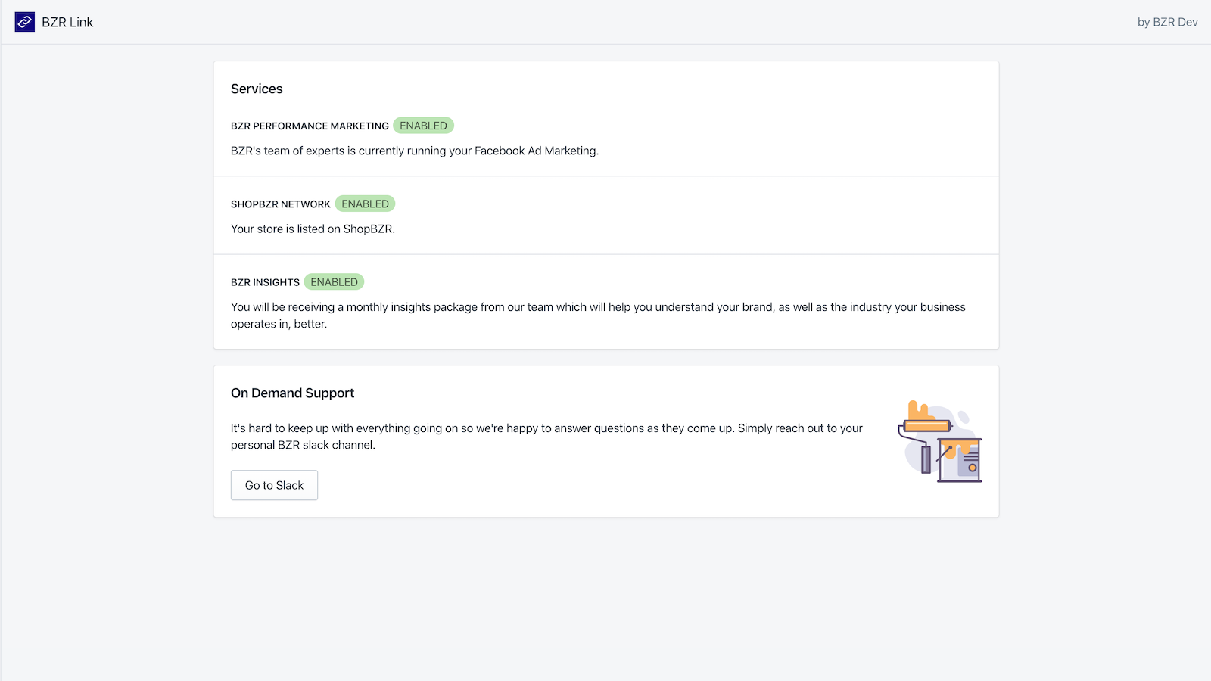Click the ENABLED badge next to ShopBZR Network
This screenshot has width=1211, height=681.
coord(365,204)
